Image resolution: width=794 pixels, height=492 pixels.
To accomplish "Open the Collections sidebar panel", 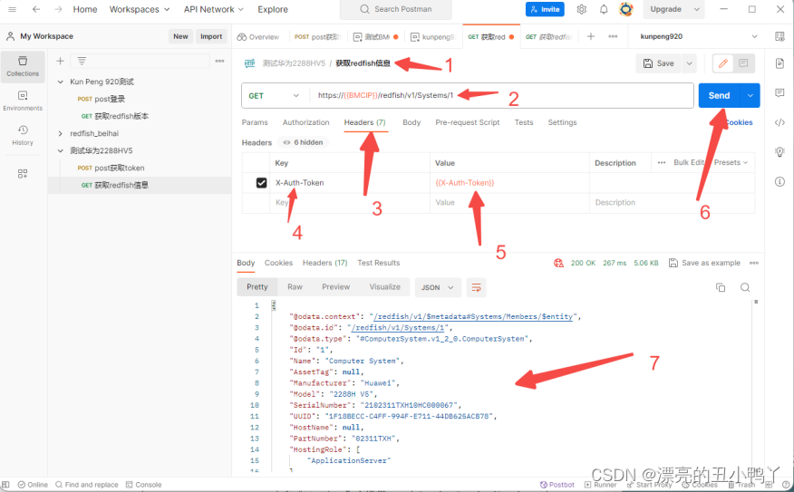I will tap(23, 65).
